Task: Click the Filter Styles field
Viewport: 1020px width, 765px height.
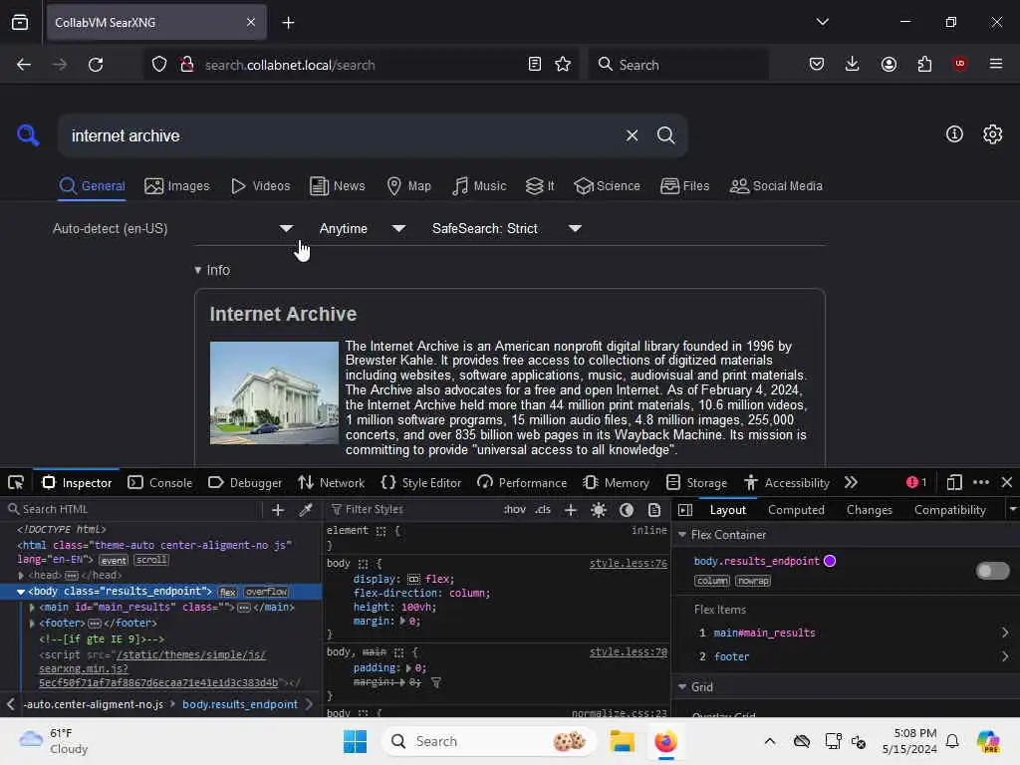Action: [413, 509]
